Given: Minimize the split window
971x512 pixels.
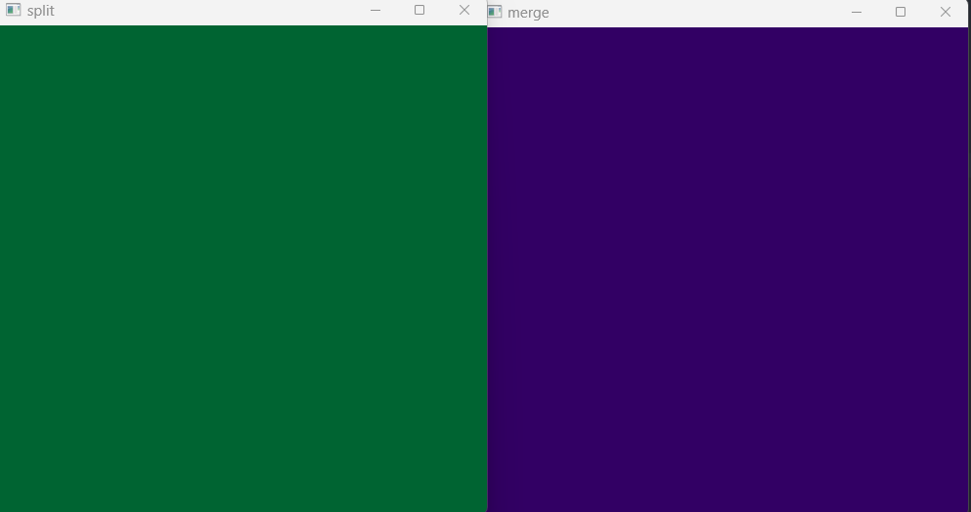Looking at the screenshot, I should click(375, 11).
